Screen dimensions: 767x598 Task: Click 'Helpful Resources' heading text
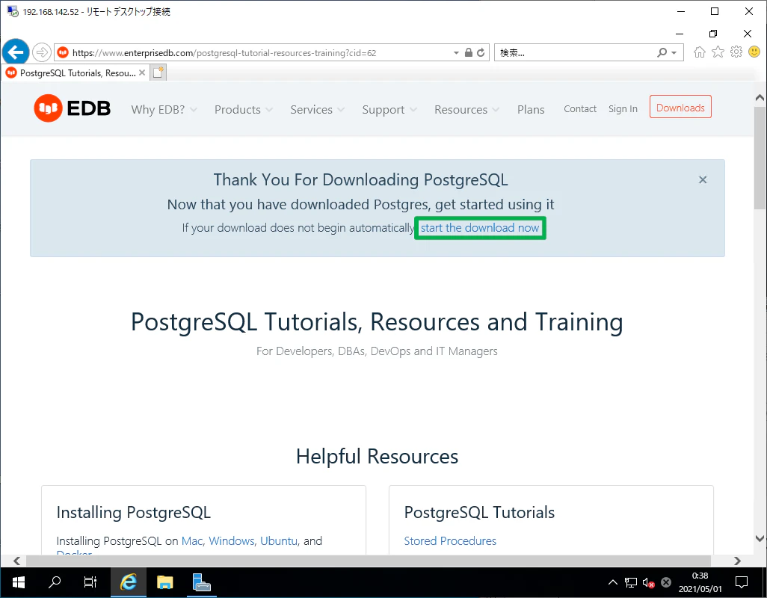pyautogui.click(x=377, y=456)
